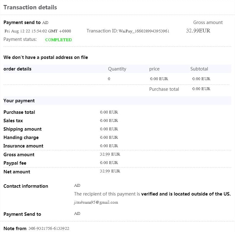Click the jiteshrana95@gmail.com email address

pyautogui.click(x=96, y=202)
